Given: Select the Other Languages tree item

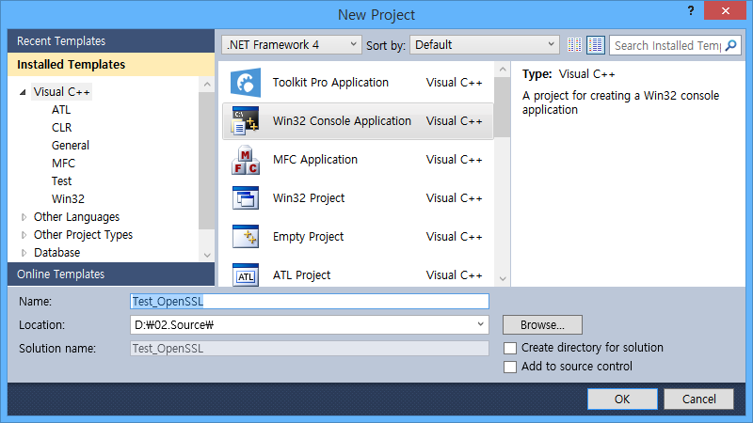Looking at the screenshot, I should click(76, 217).
